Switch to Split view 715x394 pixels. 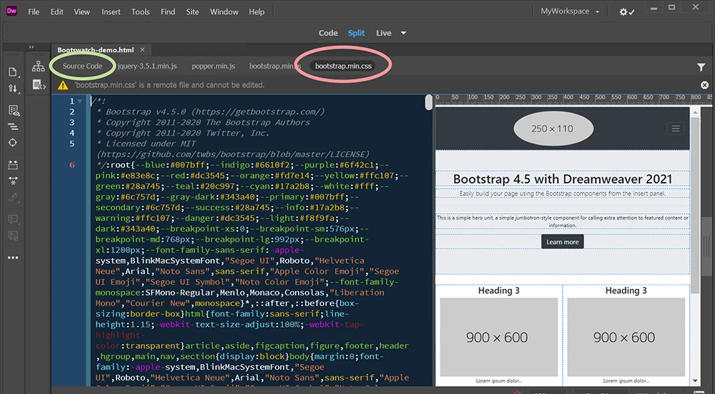click(x=356, y=33)
